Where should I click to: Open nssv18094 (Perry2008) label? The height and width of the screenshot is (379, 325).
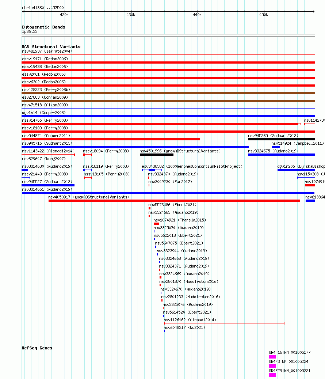click(x=106, y=151)
